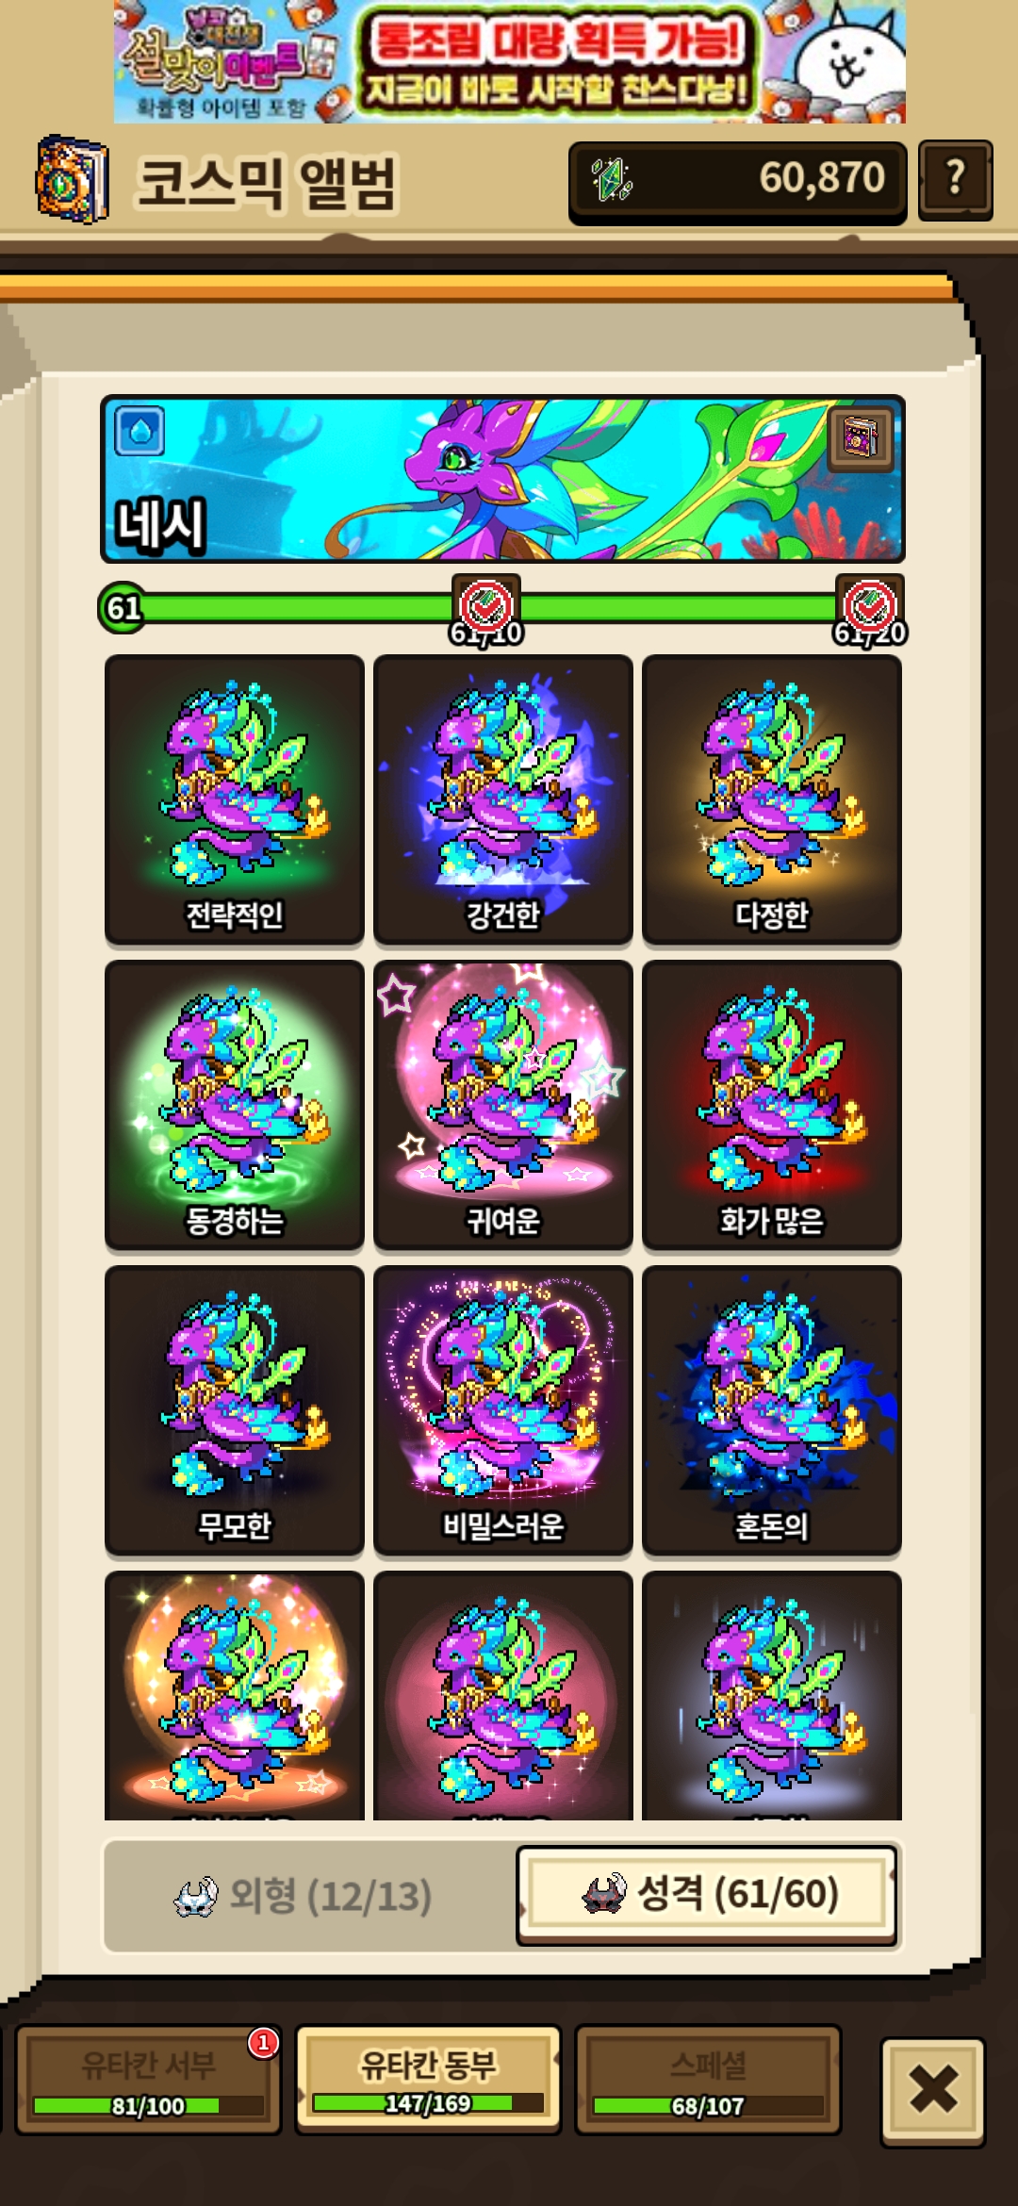
Task: Select the 유타칸 동부 region
Action: tap(428, 2080)
